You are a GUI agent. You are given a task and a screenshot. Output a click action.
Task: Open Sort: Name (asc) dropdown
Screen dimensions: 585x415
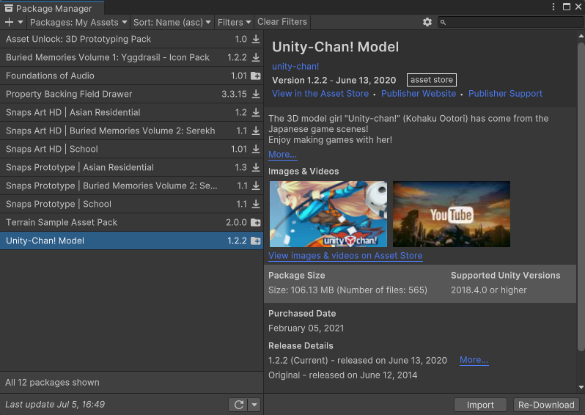(172, 23)
